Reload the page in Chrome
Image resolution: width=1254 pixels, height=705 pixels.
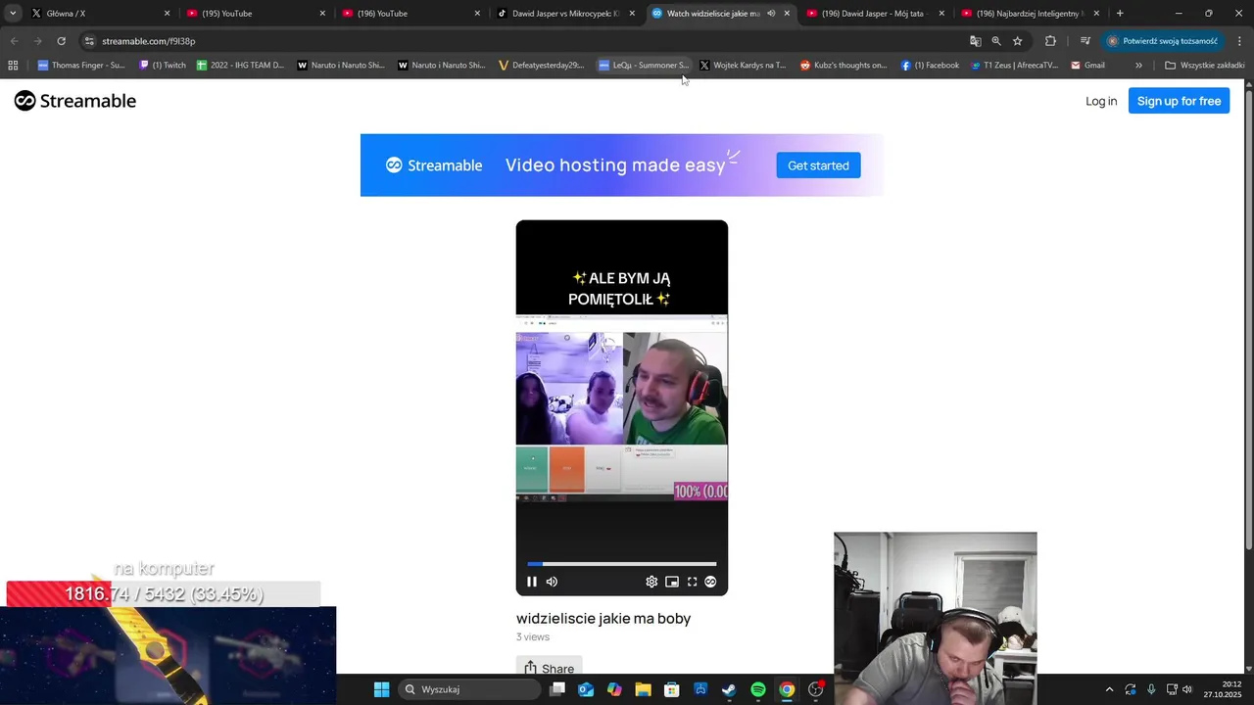click(61, 41)
